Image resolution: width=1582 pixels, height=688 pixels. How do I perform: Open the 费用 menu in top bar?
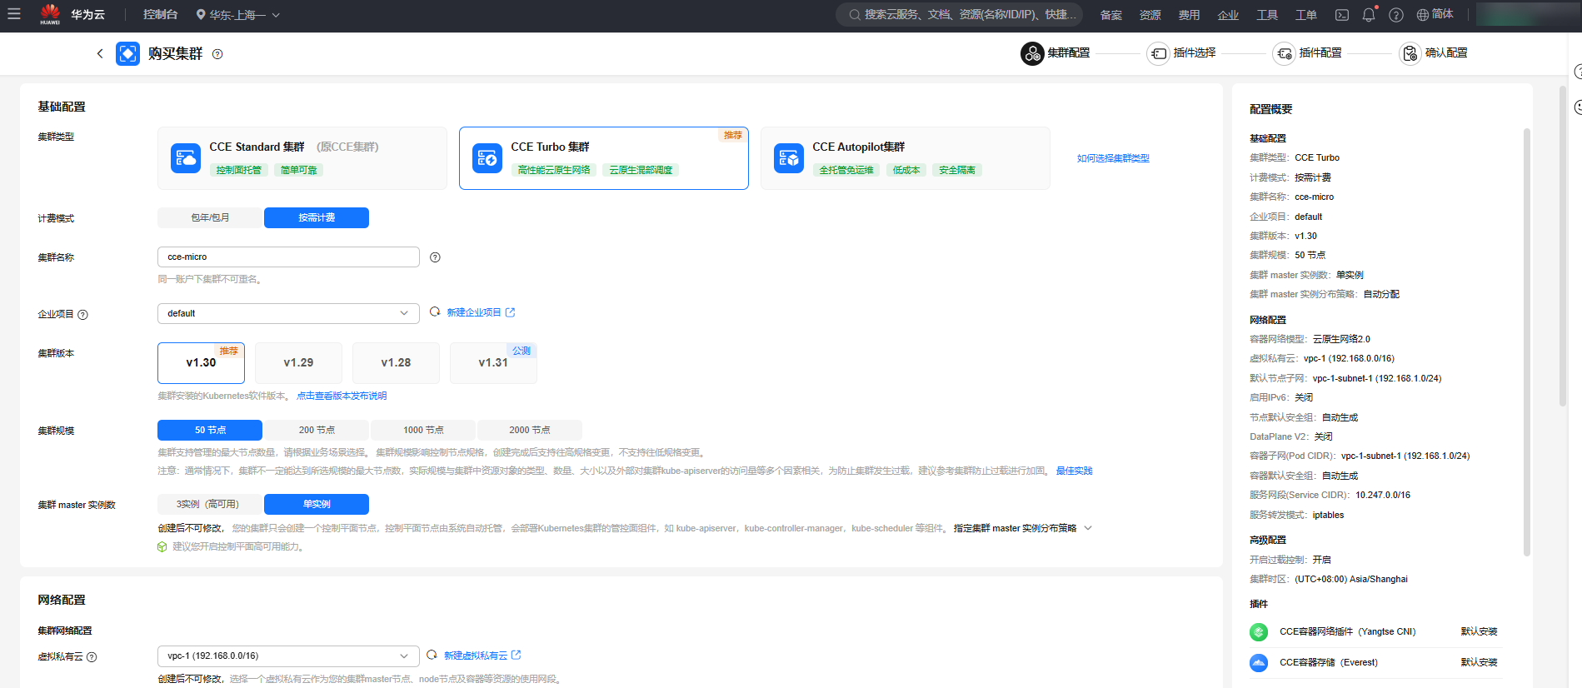tap(1189, 15)
